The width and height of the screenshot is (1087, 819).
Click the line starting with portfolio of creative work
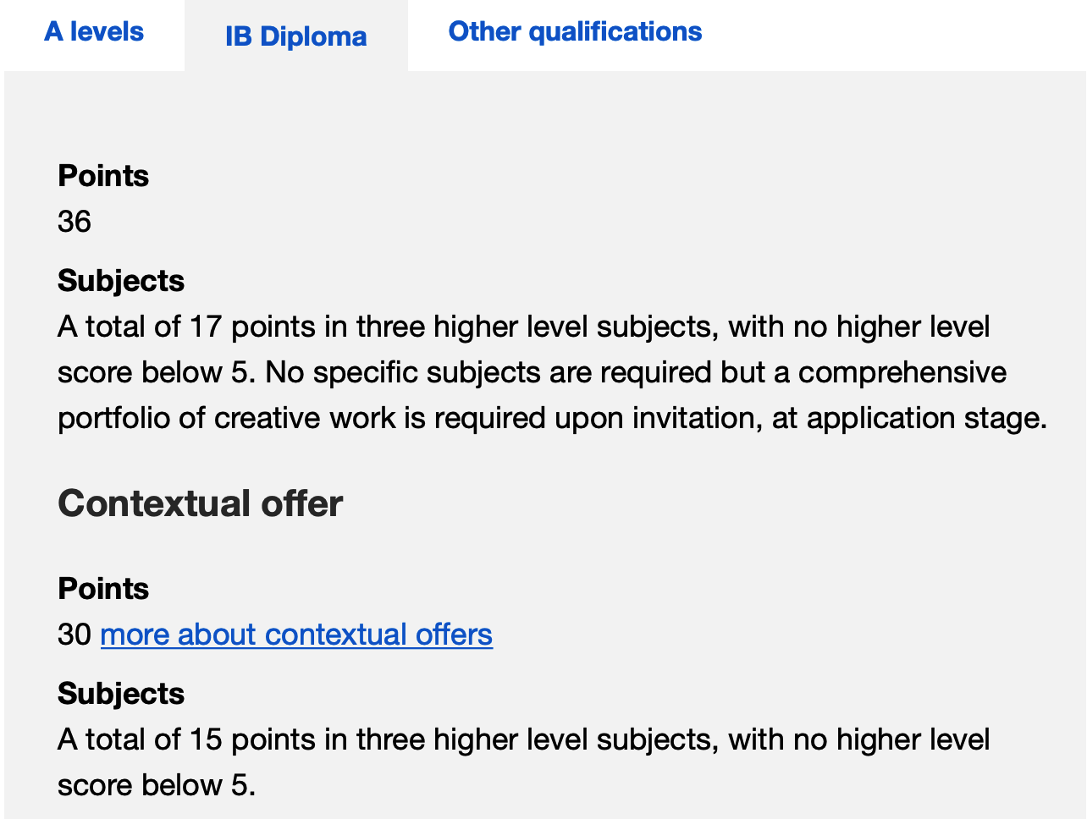(553, 418)
